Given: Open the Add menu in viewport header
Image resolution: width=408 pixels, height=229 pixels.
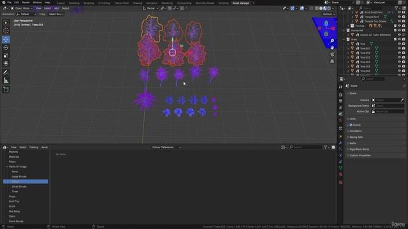Looking at the screenshot, I should (x=56, y=8).
